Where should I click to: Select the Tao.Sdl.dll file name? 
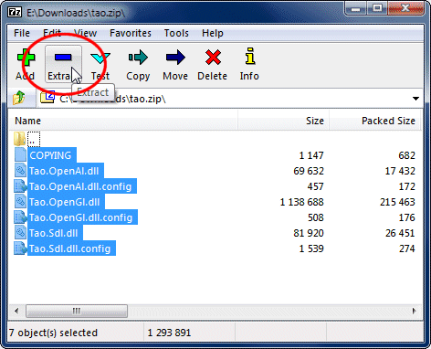pyautogui.click(x=54, y=233)
